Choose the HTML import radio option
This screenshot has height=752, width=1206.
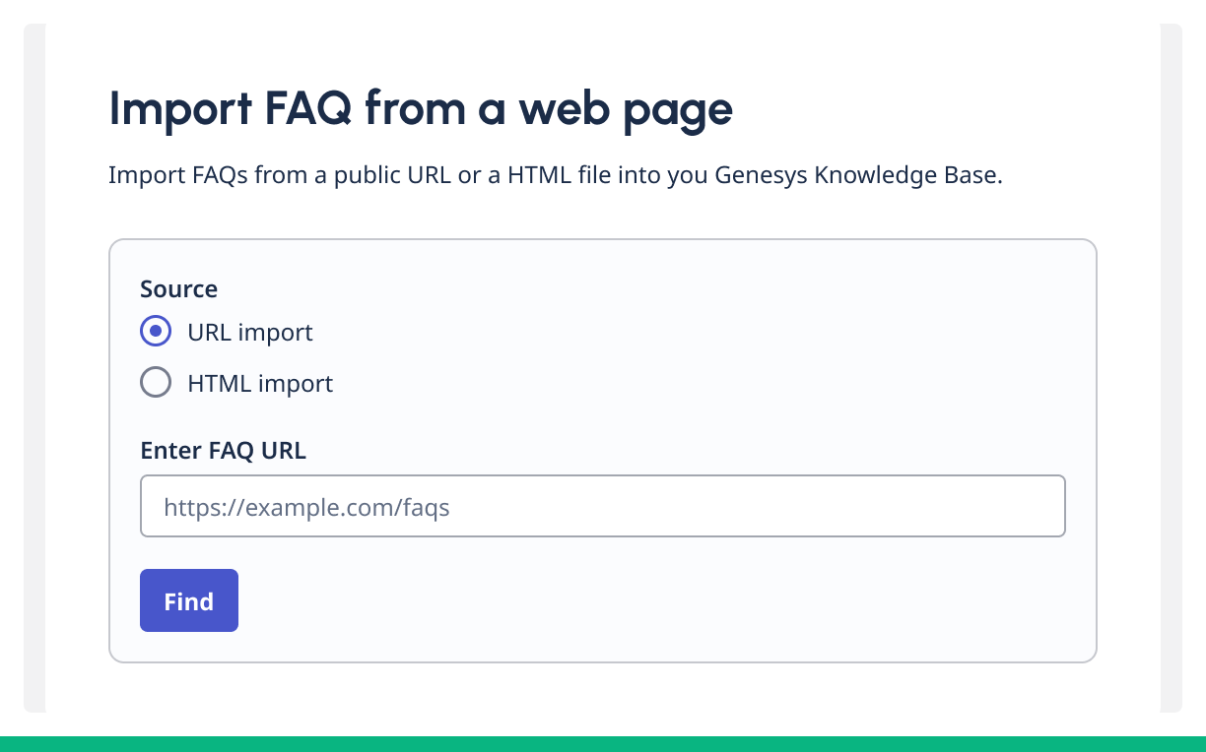[x=156, y=383]
